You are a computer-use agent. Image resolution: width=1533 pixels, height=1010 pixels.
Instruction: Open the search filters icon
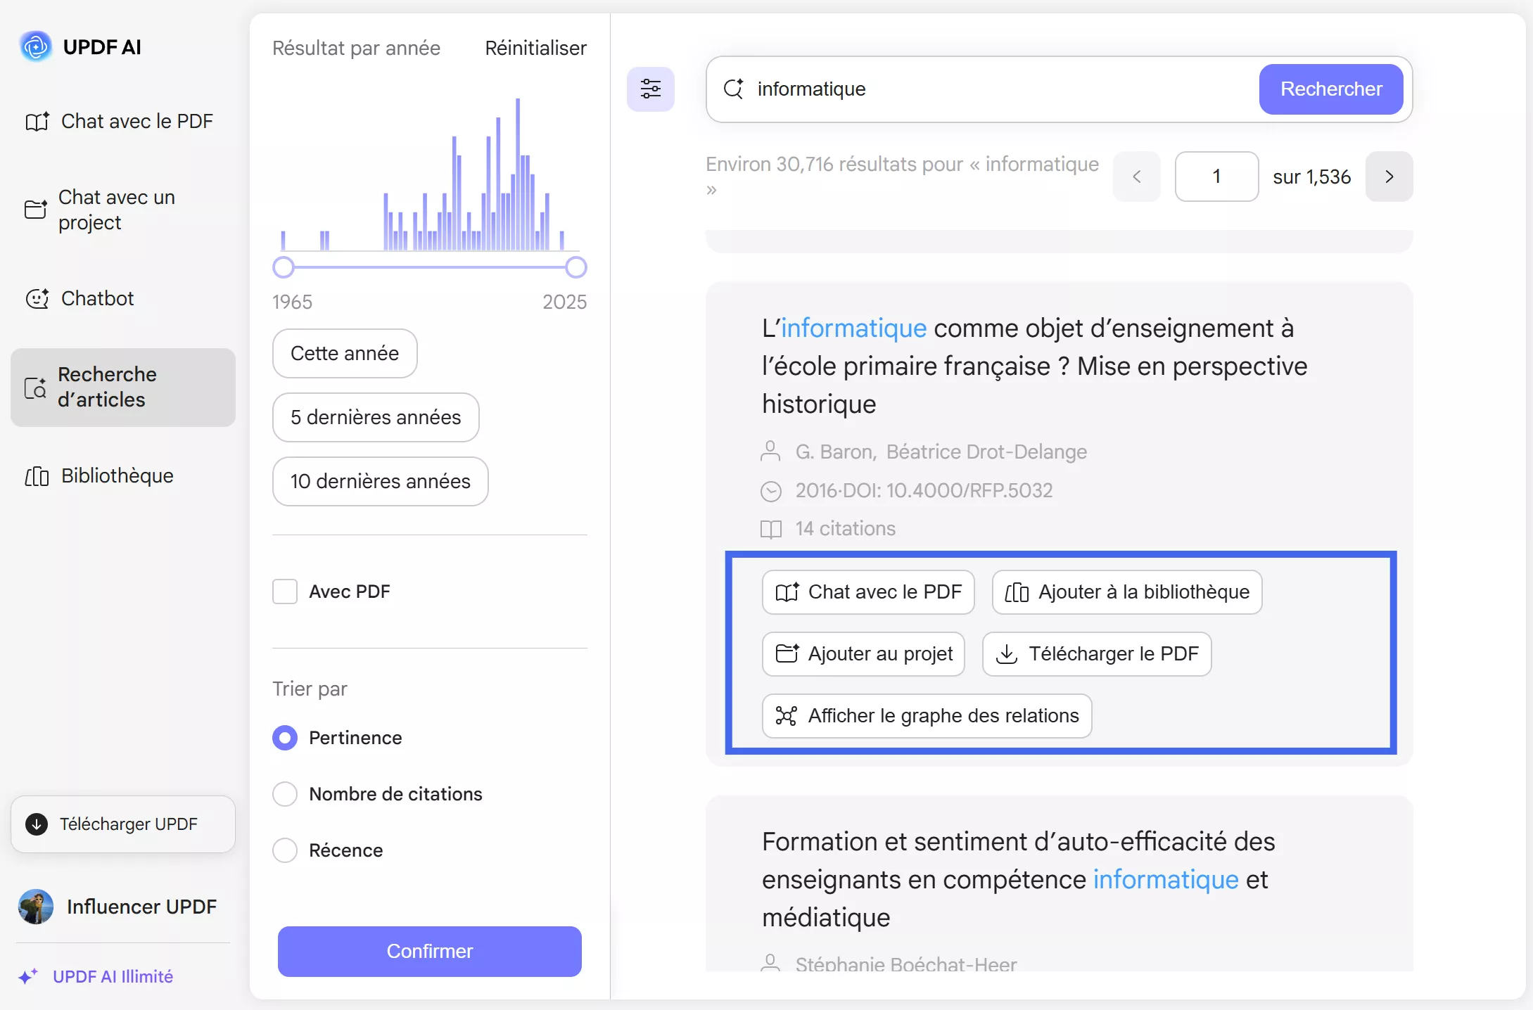(x=651, y=89)
